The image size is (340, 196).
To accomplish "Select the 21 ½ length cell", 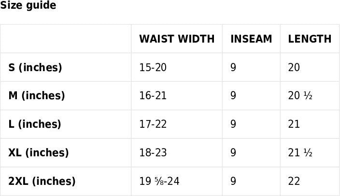I will coord(300,153).
